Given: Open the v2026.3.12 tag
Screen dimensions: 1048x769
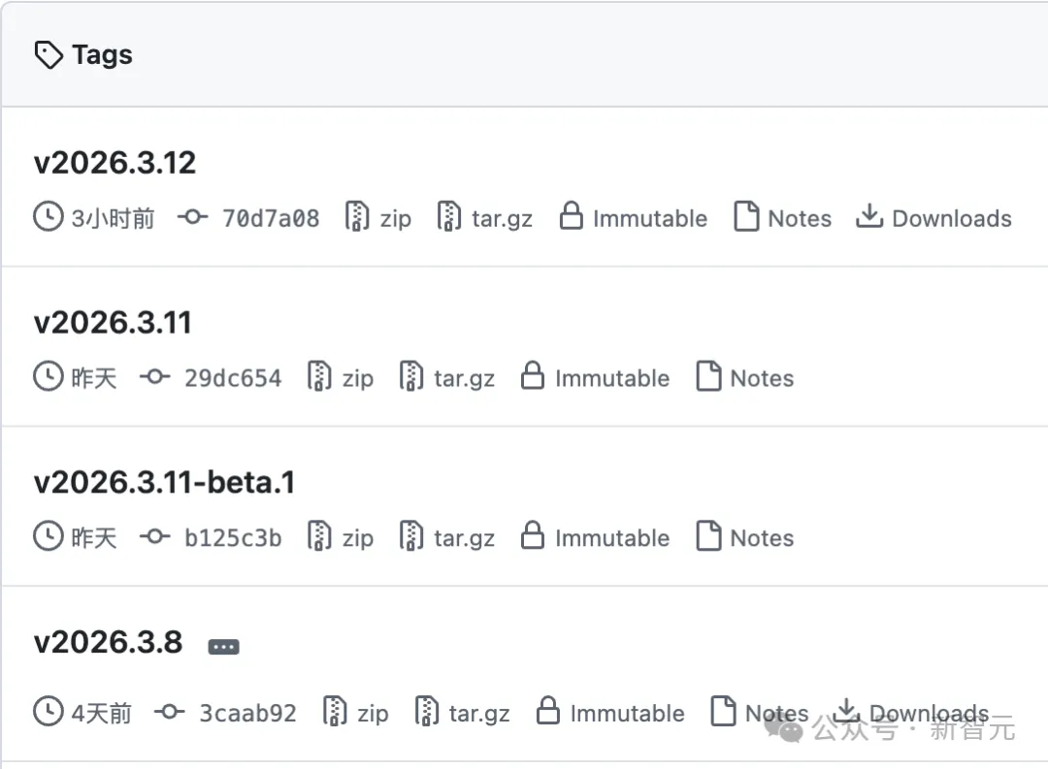Looking at the screenshot, I should pos(115,162).
